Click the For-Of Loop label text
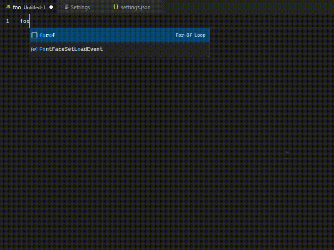The width and height of the screenshot is (334, 250). (191, 35)
